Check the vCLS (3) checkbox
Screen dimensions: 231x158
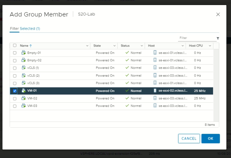click(15, 83)
